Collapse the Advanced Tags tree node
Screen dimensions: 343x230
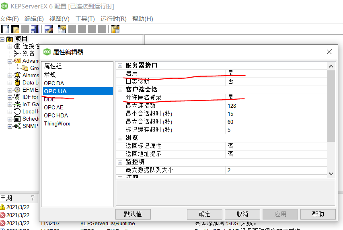click(x=10, y=61)
